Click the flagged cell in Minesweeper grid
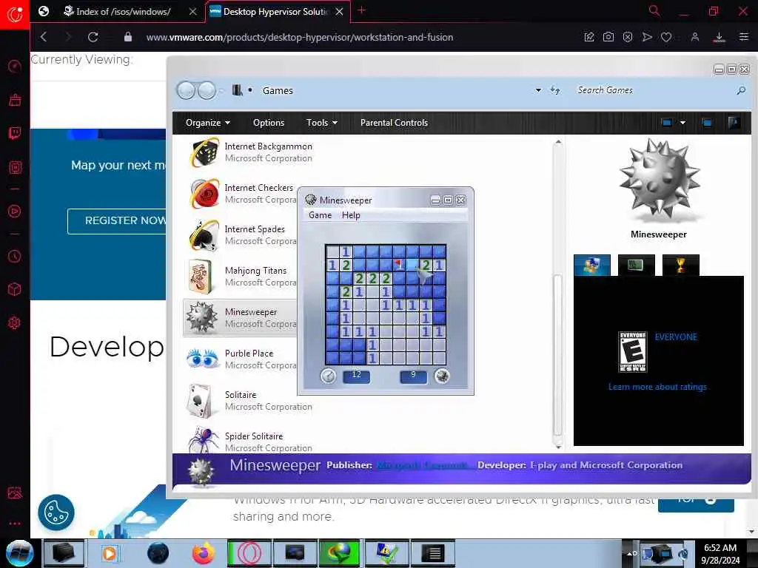Screen dimensions: 758x568 point(399,264)
